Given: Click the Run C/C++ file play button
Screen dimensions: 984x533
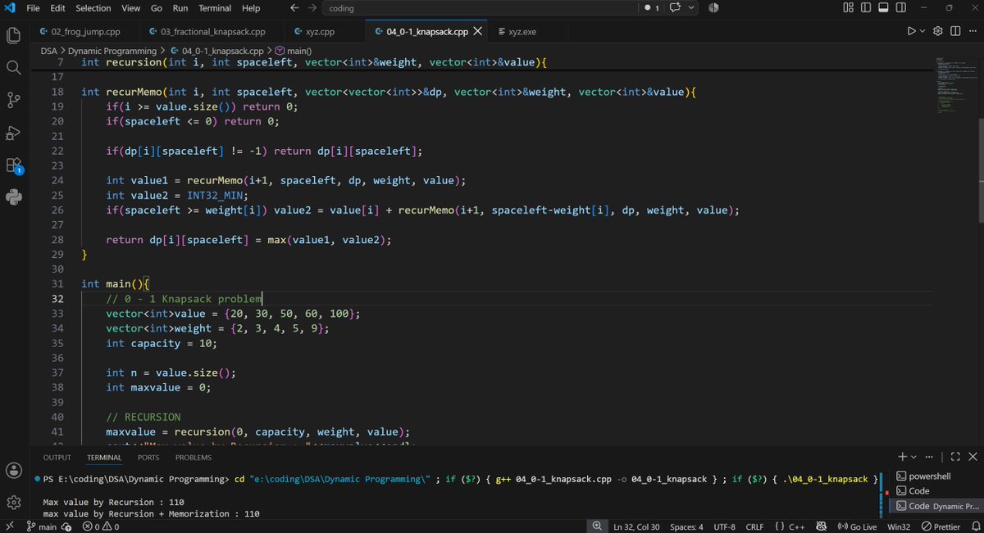Looking at the screenshot, I should (x=911, y=31).
